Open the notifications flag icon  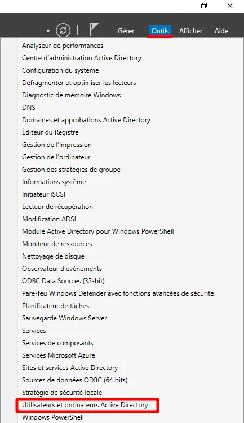[x=94, y=29]
